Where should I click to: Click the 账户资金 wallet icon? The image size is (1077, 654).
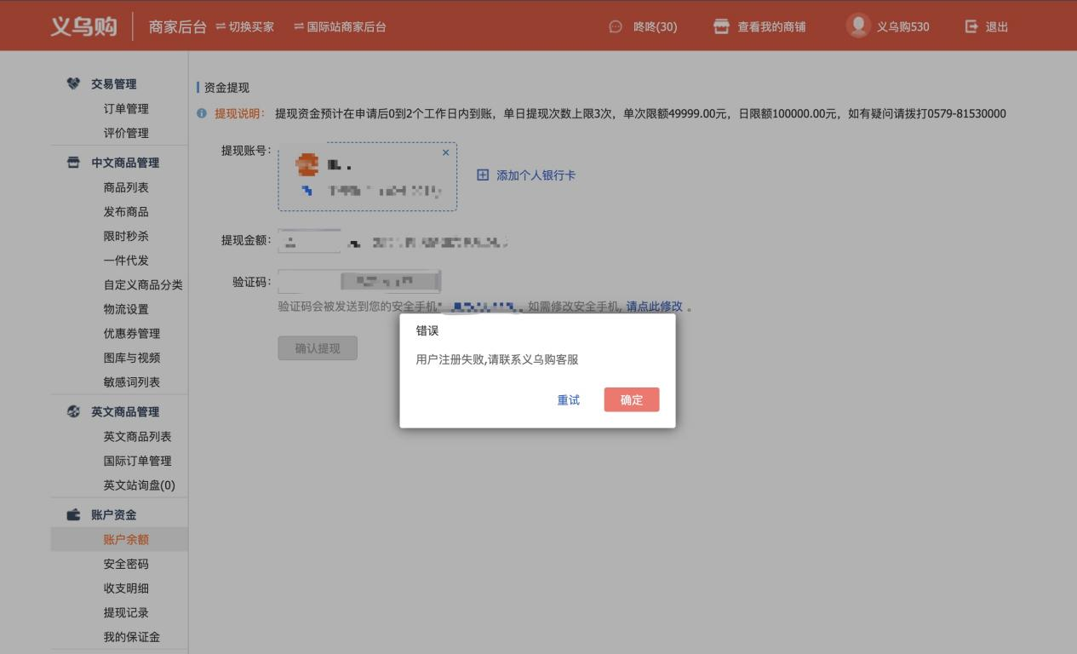[x=73, y=514]
